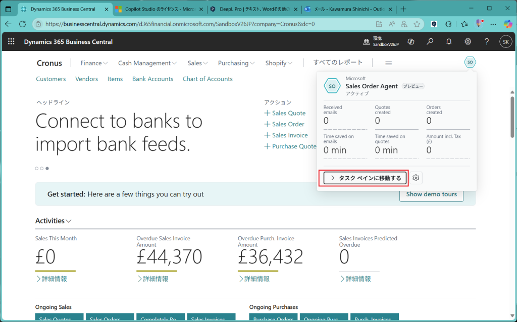The height and width of the screenshot is (322, 517).
Task: Click the environment globe icon
Action: [367, 42]
